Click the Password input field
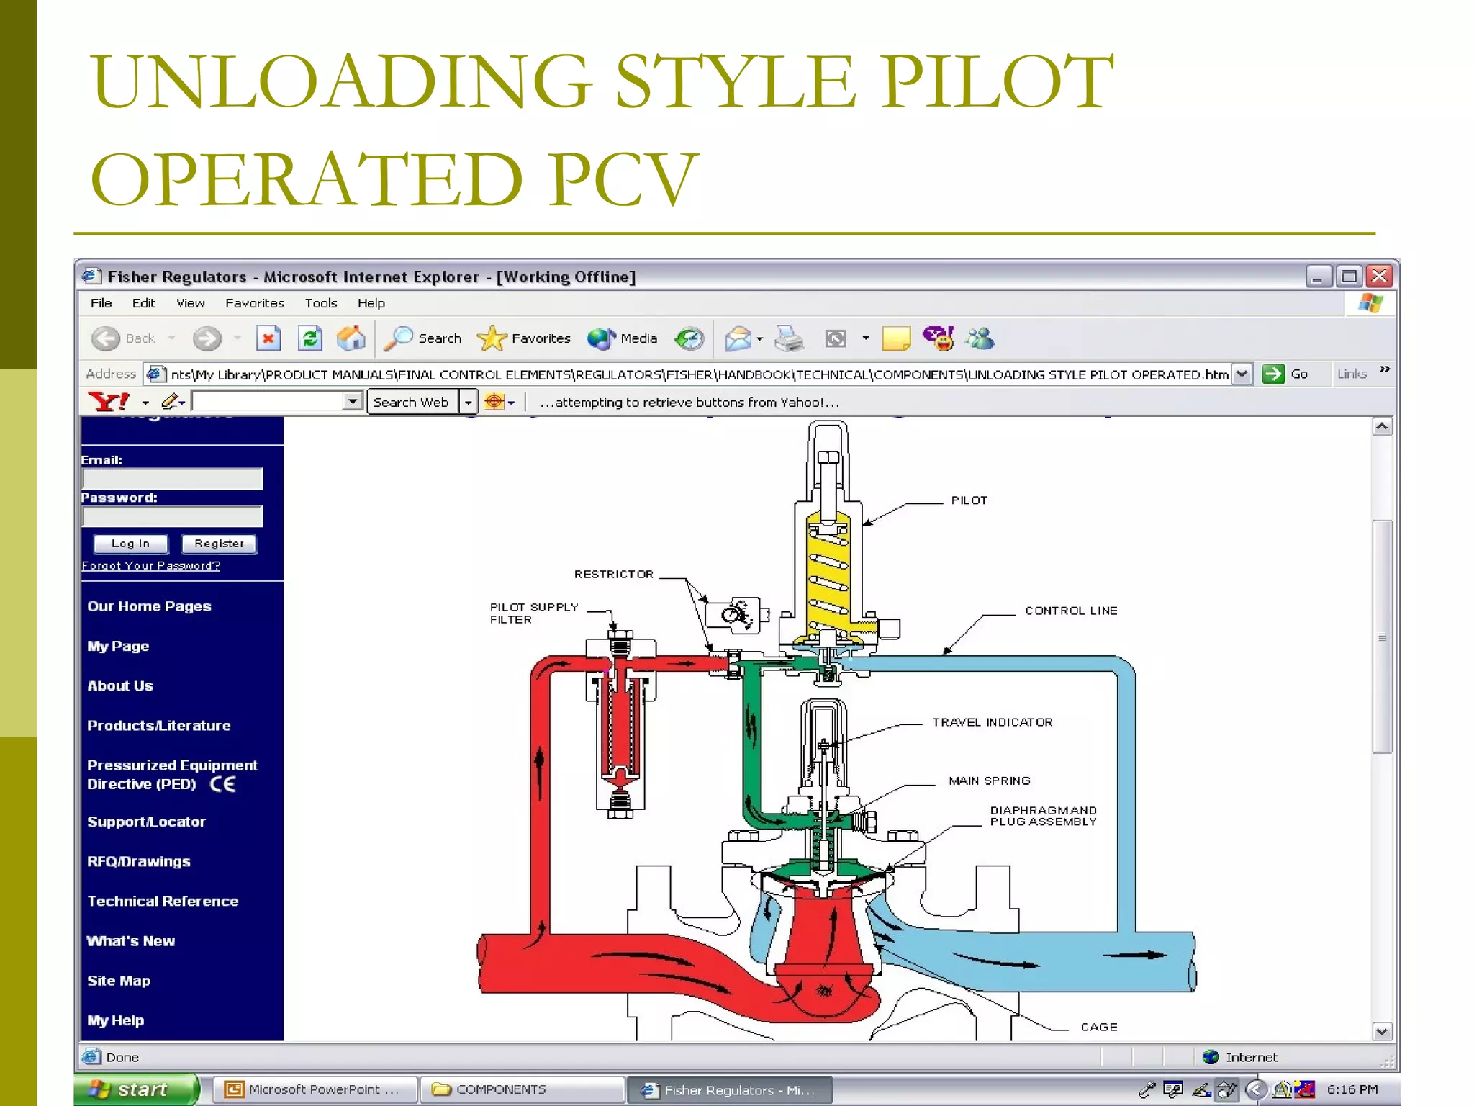This screenshot has height=1106, width=1474. [172, 516]
